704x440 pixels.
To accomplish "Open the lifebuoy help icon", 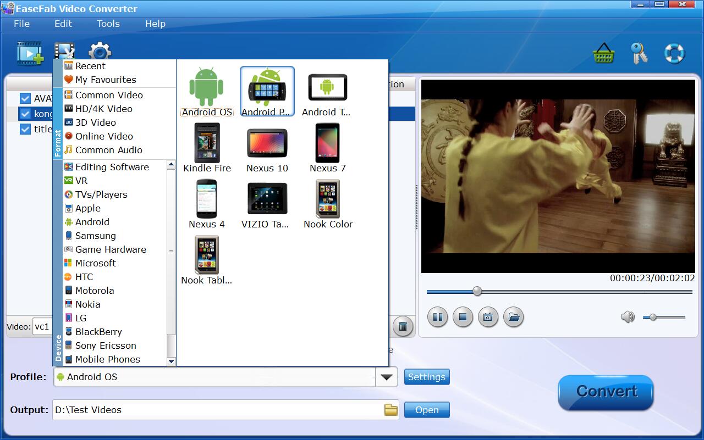I will point(674,53).
